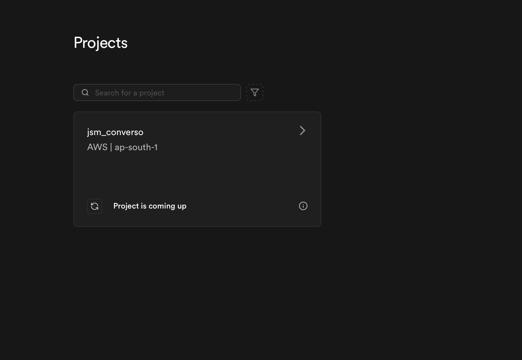Screen dimensions: 522x360
Task: Click the search placeholder text
Action: point(130,93)
